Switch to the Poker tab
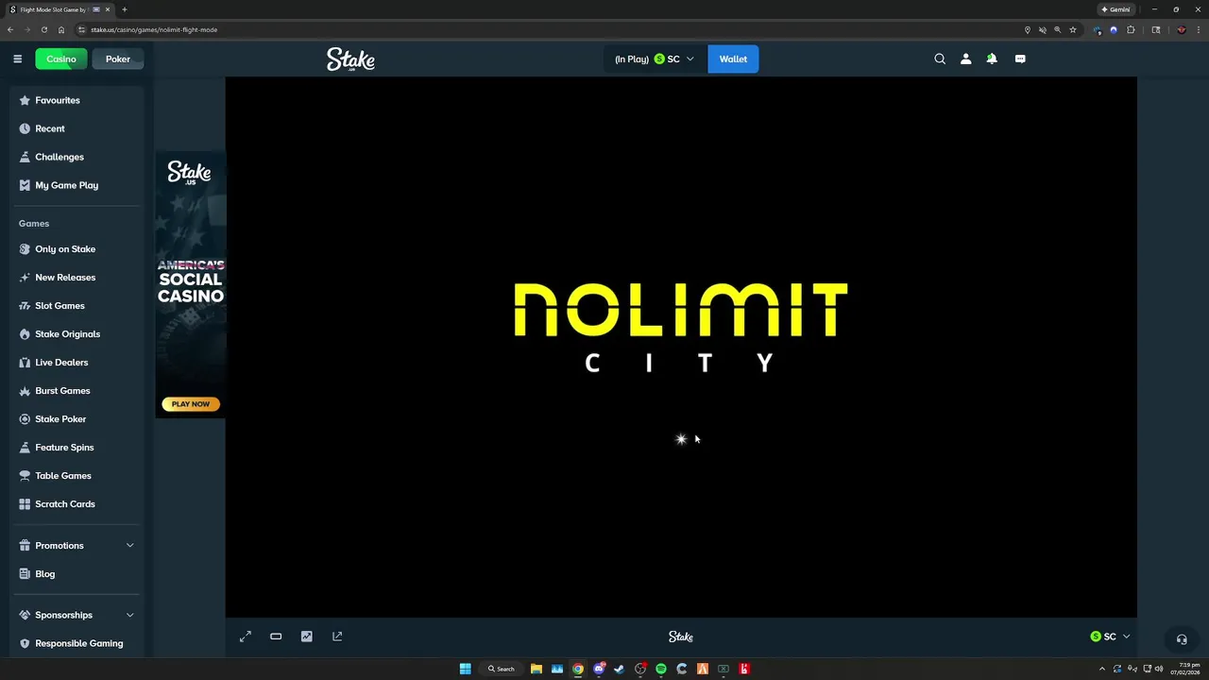 (x=118, y=59)
